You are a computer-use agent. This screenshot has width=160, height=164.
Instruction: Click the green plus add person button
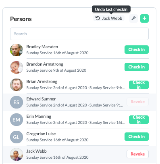point(144,18)
